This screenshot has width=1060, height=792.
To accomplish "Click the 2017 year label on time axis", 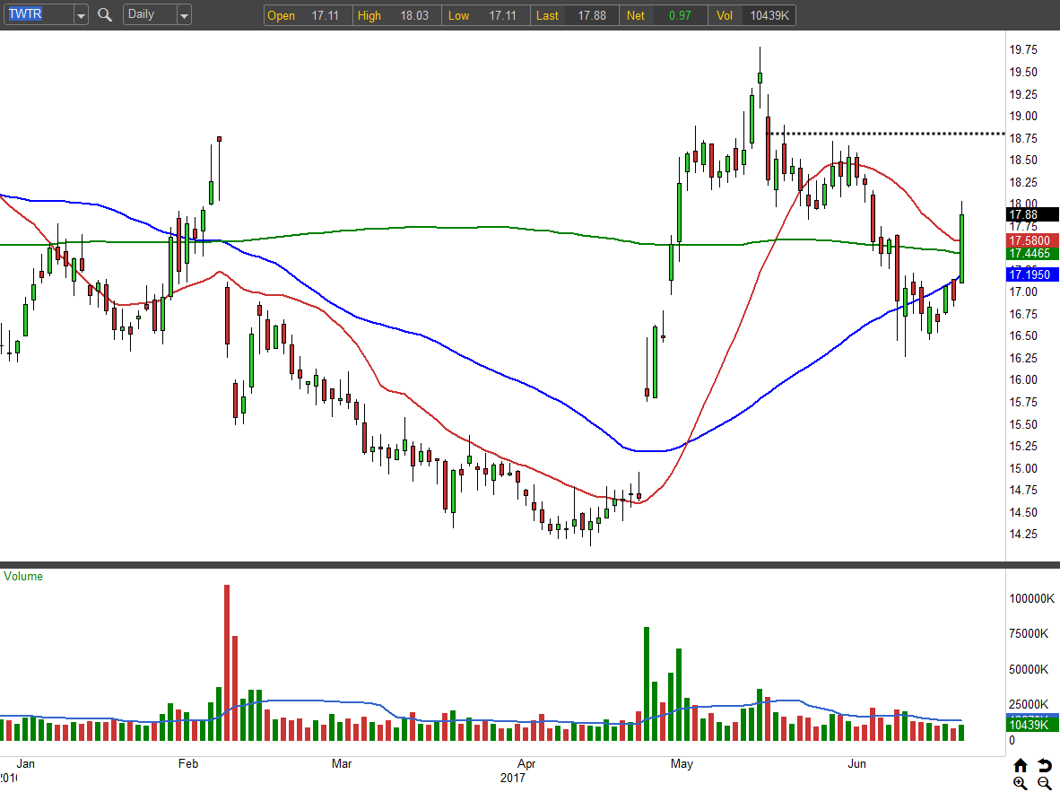I will pos(512,778).
